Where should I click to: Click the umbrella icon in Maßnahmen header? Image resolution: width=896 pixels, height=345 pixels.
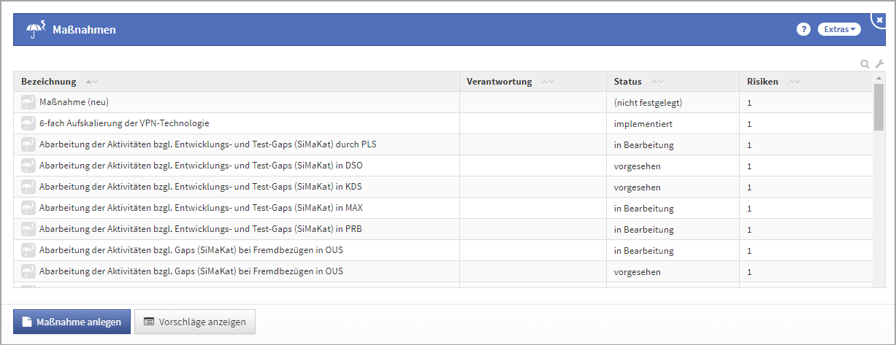click(36, 30)
